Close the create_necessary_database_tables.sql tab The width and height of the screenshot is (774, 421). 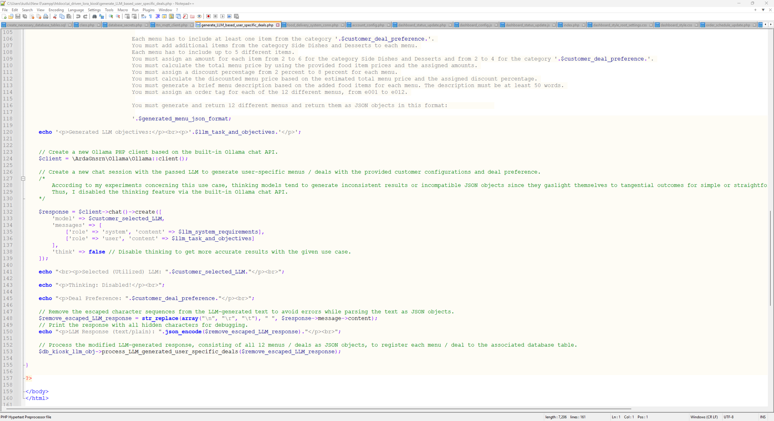point(70,25)
